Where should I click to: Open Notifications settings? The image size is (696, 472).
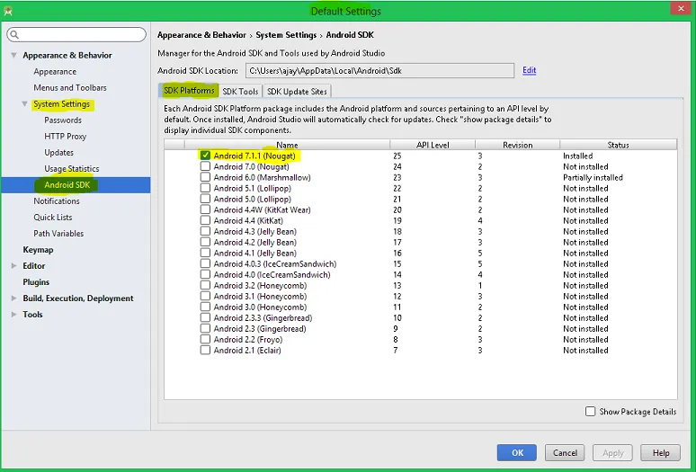click(57, 201)
